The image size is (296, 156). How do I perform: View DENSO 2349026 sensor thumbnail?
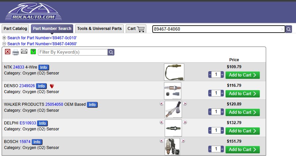tap(173, 91)
